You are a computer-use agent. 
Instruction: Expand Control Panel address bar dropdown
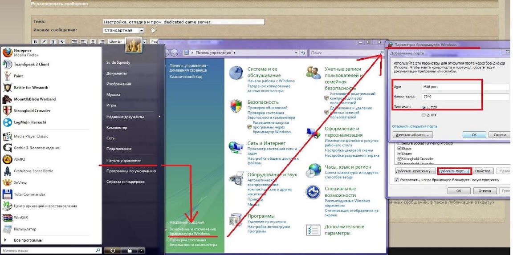click(296, 53)
